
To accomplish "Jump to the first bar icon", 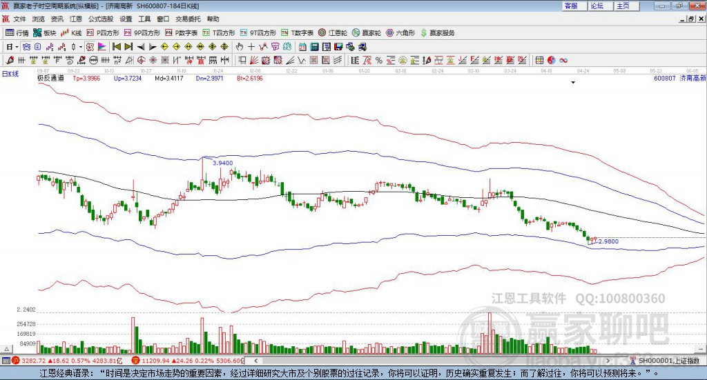I will pos(116,47).
